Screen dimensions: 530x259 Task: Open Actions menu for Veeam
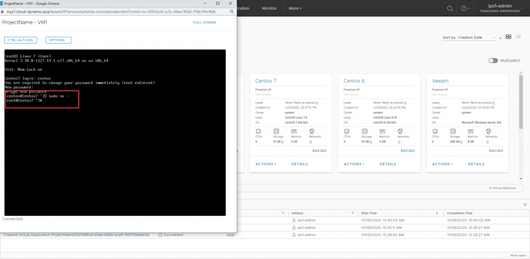443,164
